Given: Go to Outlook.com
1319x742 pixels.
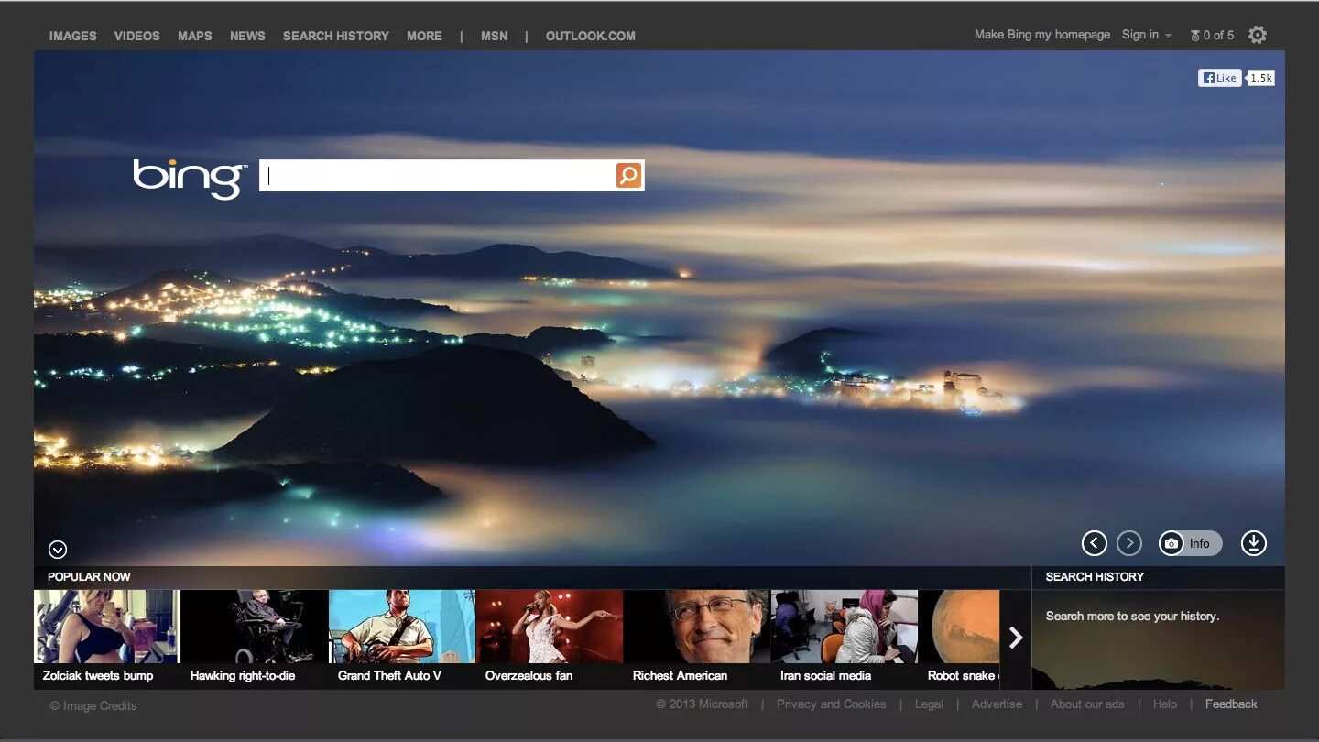Looking at the screenshot, I should tap(591, 36).
